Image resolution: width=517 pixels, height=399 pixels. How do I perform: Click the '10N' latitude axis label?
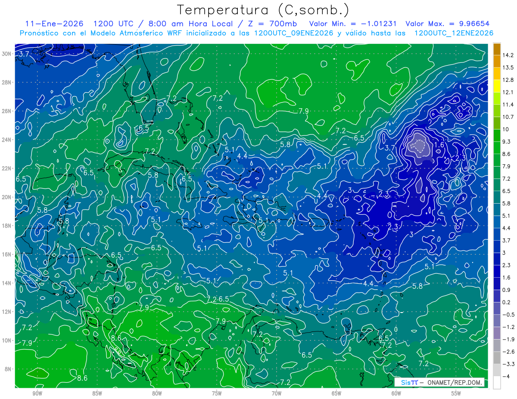click(7, 340)
